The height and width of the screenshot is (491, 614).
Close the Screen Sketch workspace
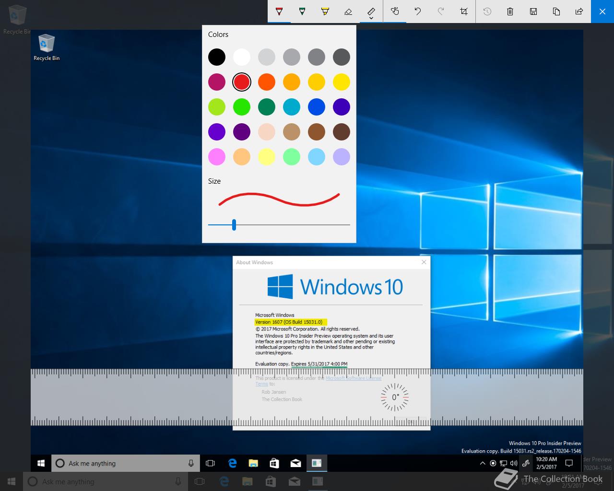coord(602,12)
